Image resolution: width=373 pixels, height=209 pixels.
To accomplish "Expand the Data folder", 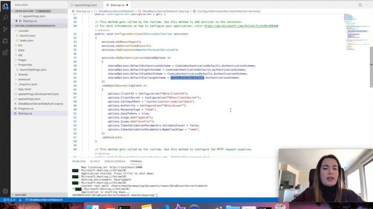I will [x=21, y=51].
